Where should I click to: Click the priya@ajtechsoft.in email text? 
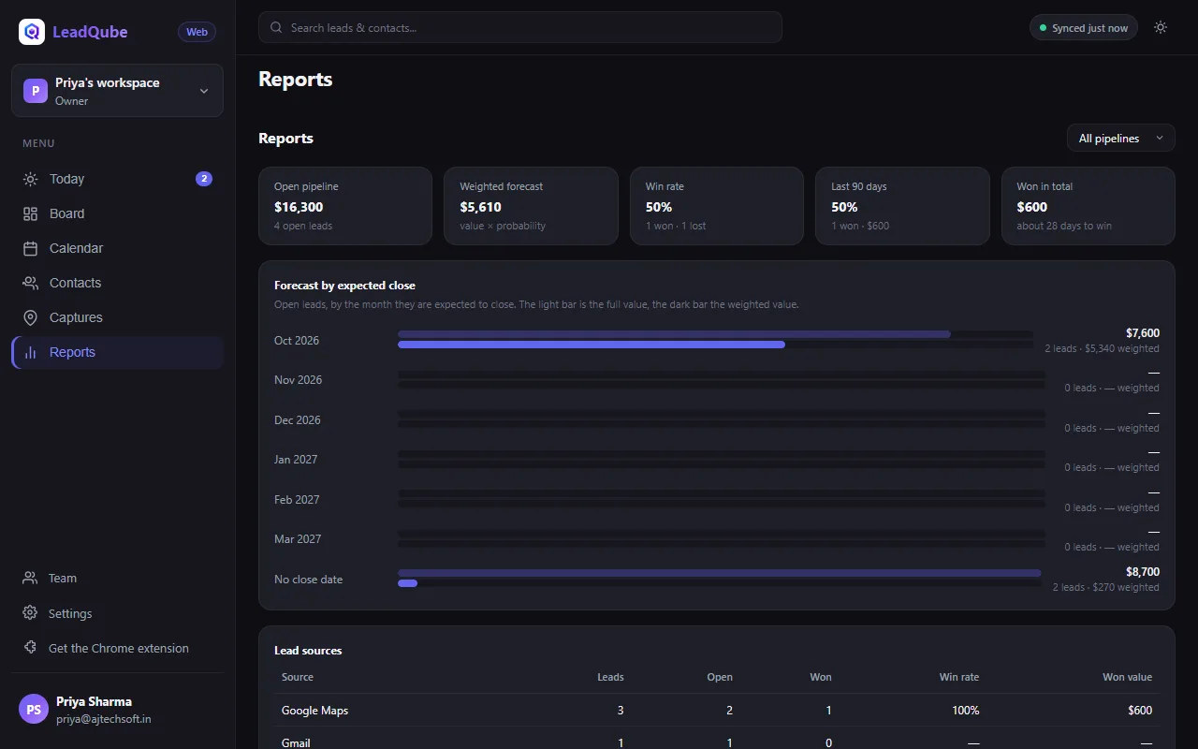104,719
